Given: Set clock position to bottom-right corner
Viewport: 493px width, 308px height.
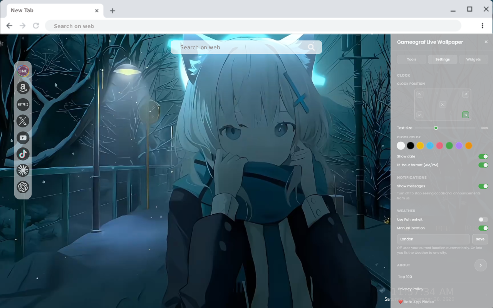Looking at the screenshot, I should (465, 115).
